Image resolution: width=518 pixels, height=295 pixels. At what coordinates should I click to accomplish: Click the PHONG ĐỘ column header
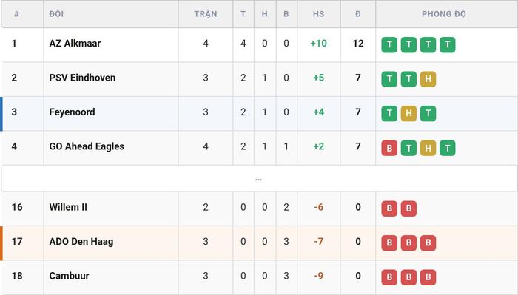(x=444, y=14)
